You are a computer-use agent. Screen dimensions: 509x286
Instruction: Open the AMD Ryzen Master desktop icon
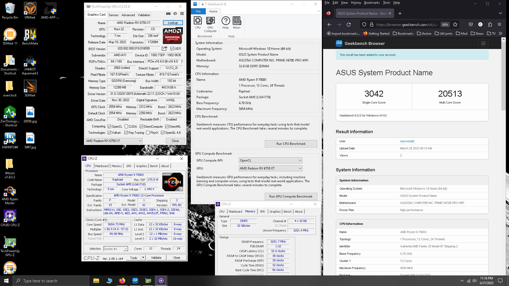pos(10,196)
